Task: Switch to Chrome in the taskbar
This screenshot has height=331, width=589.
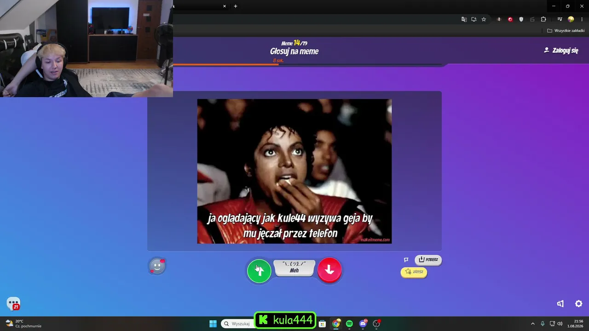Action: (x=336, y=324)
